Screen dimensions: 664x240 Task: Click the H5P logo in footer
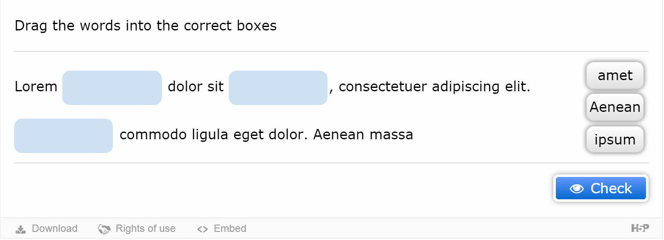point(640,228)
